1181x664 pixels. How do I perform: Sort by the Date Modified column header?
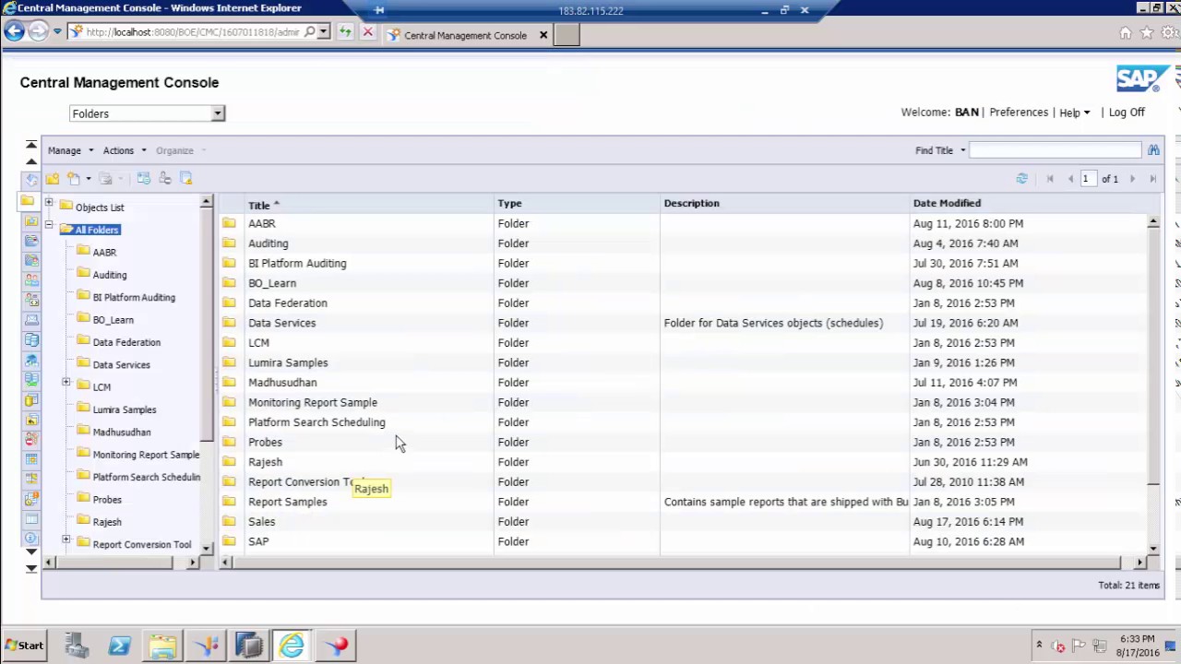(x=947, y=204)
